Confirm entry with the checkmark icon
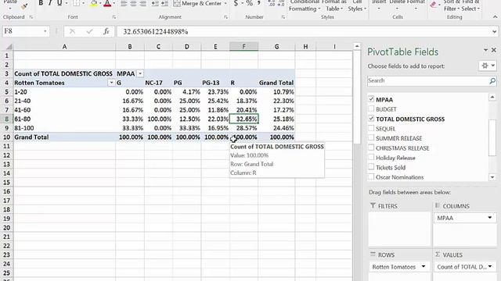This screenshot has height=281, width=501. [89, 31]
